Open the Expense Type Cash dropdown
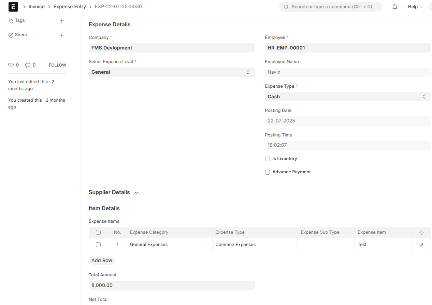Screen dimensions: 432x305 pyautogui.click(x=347, y=97)
